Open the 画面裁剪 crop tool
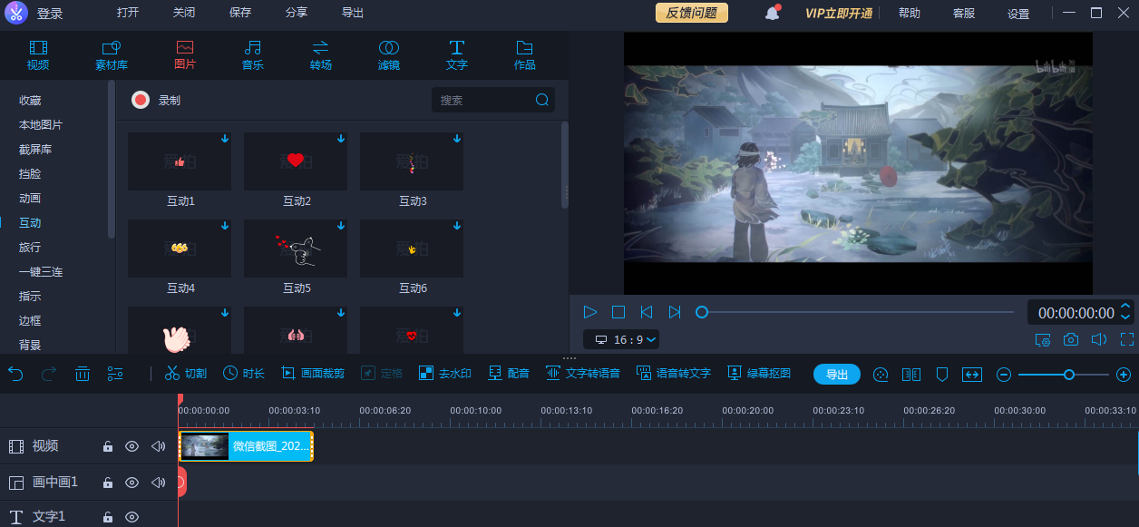1139x527 pixels. click(313, 374)
